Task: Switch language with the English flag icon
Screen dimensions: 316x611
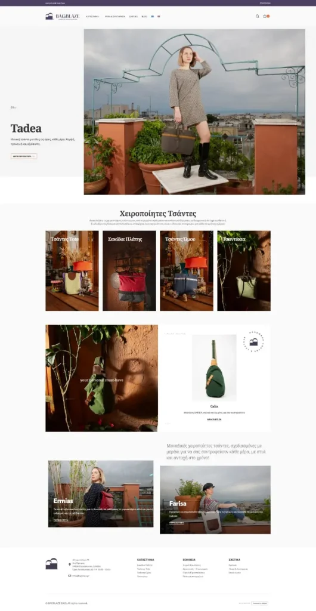Action: pyautogui.click(x=159, y=16)
